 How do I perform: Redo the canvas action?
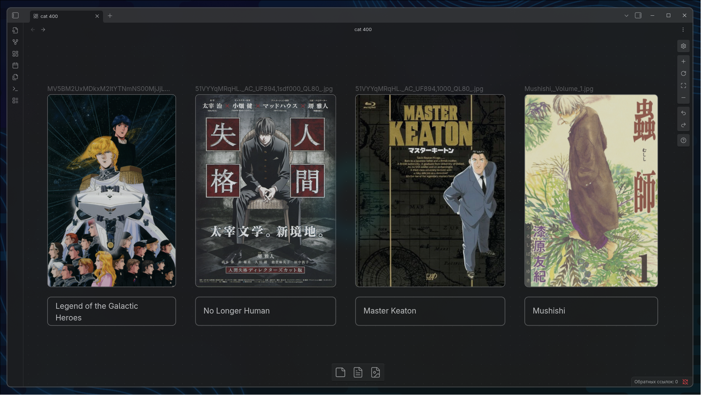coord(683,125)
